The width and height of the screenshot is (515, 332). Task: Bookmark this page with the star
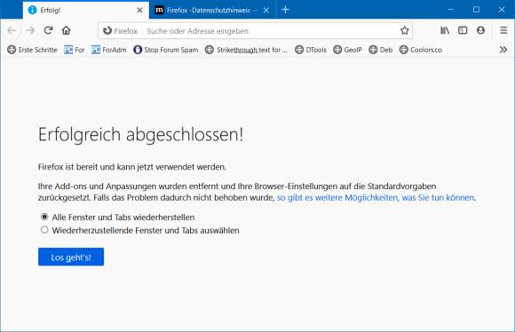(404, 30)
